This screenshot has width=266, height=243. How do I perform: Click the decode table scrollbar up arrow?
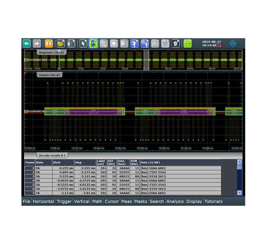pyautogui.click(x=239, y=161)
